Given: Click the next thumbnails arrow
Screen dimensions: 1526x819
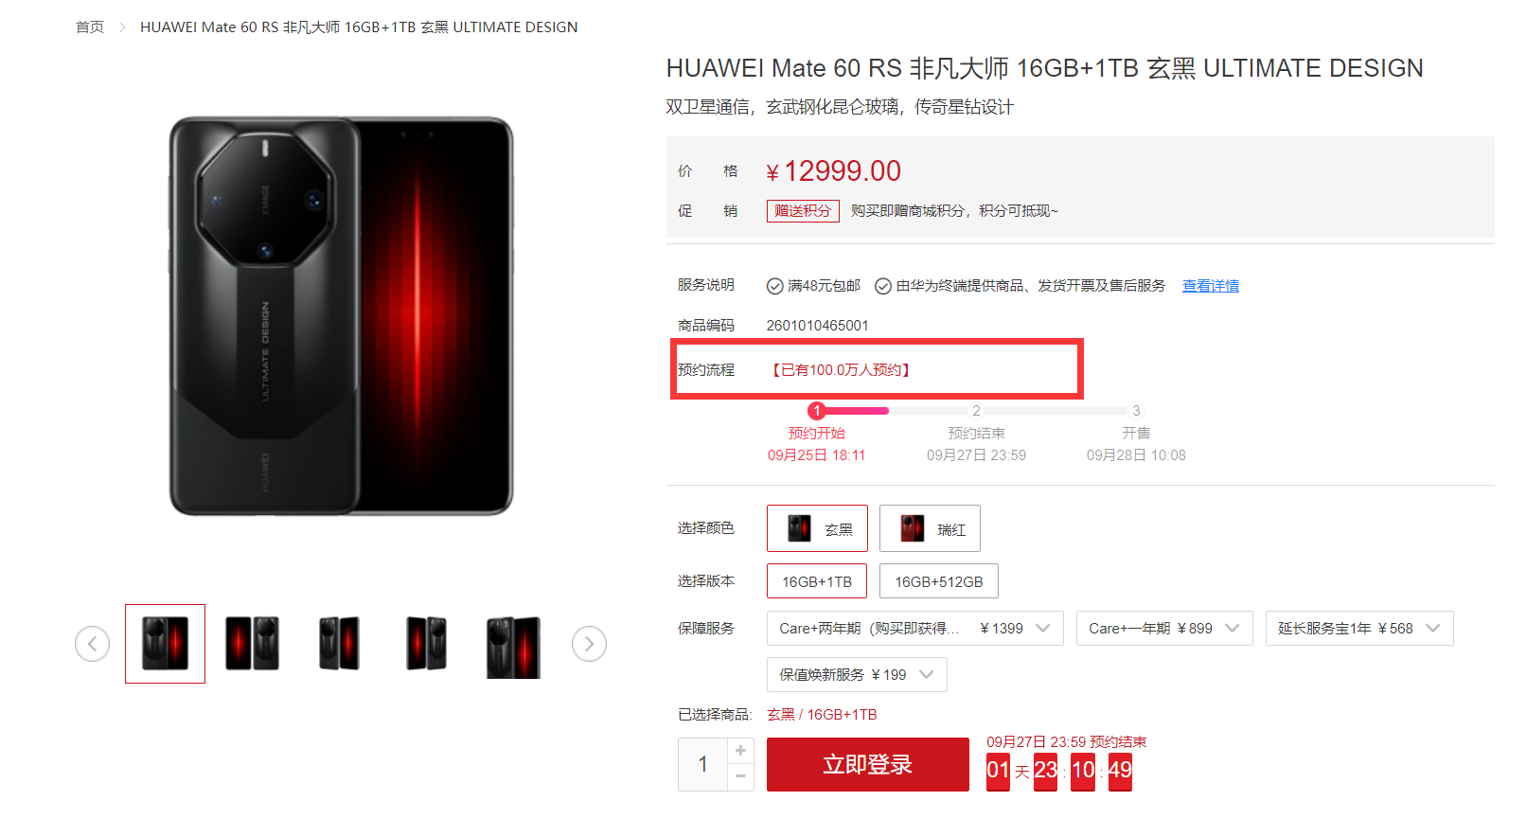Looking at the screenshot, I should [589, 645].
